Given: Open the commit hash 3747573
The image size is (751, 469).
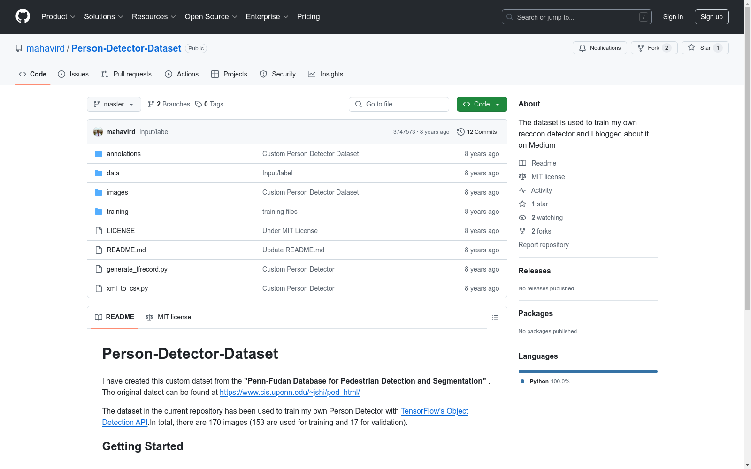Looking at the screenshot, I should [x=404, y=132].
